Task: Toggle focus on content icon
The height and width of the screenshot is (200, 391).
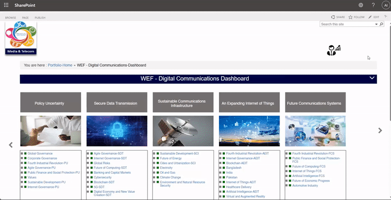Action: 386,17
